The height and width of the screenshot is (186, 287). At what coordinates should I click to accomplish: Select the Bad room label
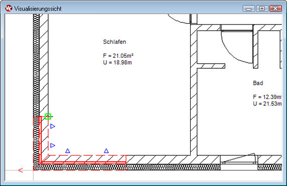coord(258,83)
